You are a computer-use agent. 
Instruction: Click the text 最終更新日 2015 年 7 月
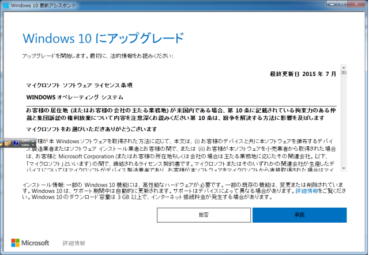303,74
